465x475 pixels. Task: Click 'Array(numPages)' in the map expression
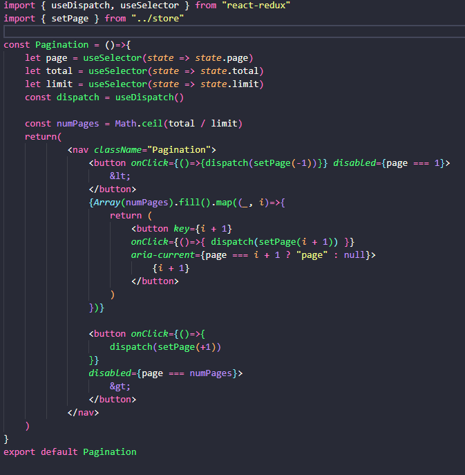point(133,203)
